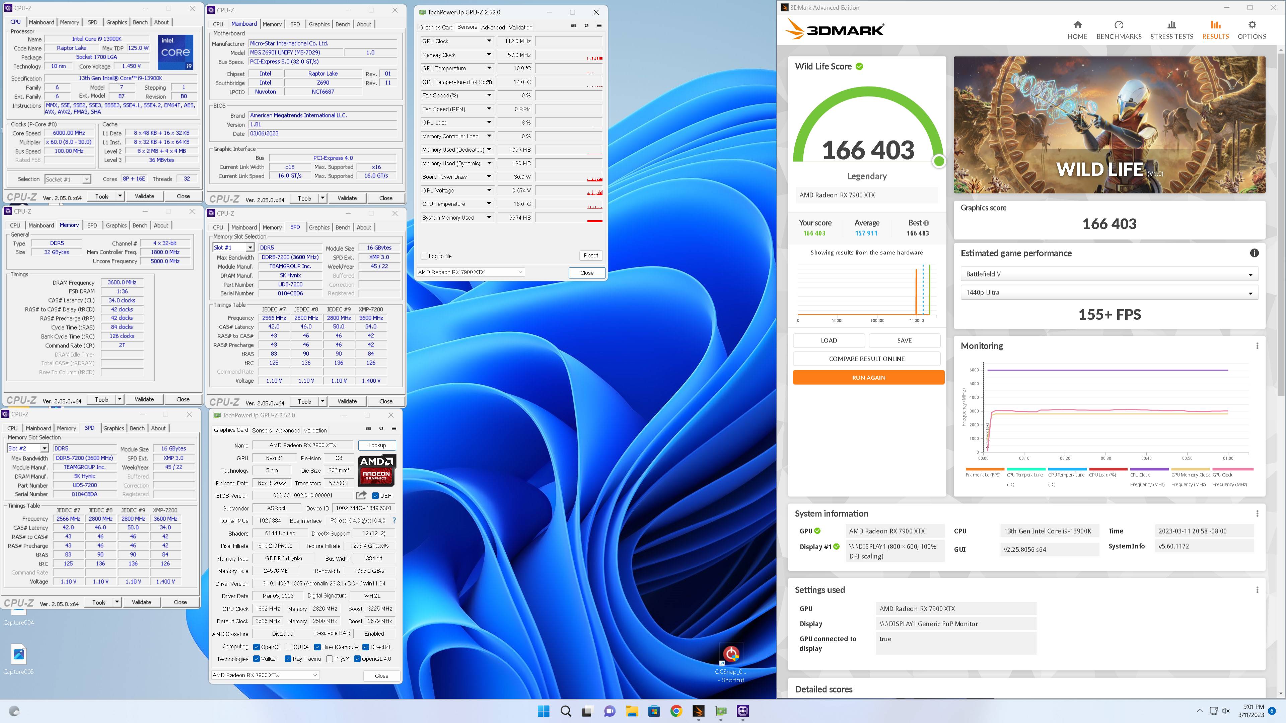This screenshot has width=1286, height=723.
Task: Open the GPU Clock sensor dropdown arrow
Action: [x=489, y=41]
